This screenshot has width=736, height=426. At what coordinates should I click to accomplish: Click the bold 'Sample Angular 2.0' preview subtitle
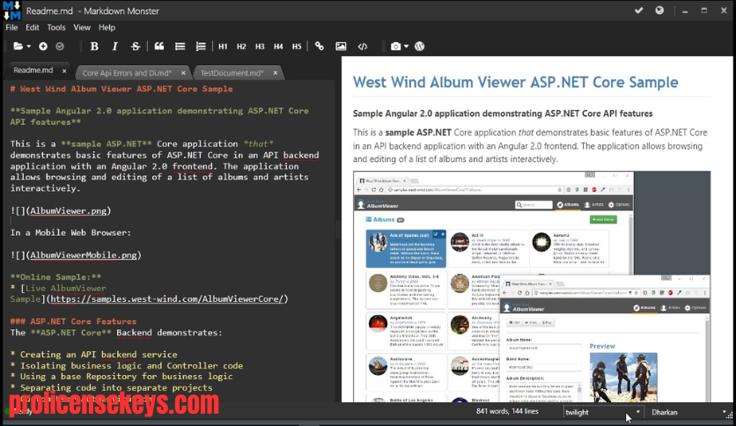click(503, 114)
